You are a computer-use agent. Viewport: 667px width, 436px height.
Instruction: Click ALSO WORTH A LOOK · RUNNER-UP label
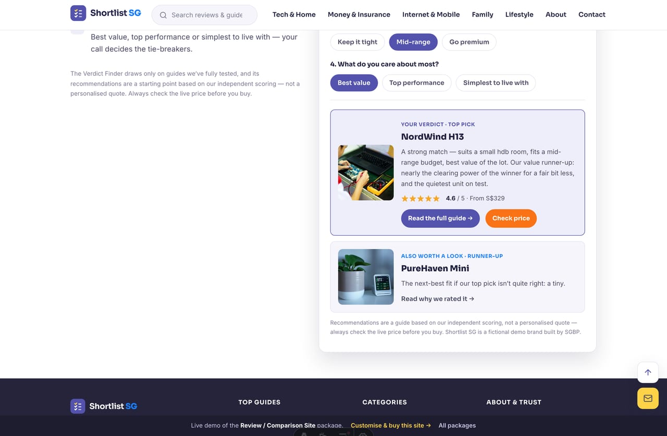click(x=452, y=256)
